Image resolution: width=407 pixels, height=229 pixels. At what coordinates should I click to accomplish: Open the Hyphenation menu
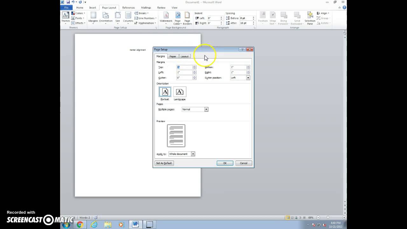point(145,23)
